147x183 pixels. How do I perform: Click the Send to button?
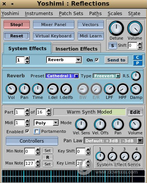coord(116,60)
